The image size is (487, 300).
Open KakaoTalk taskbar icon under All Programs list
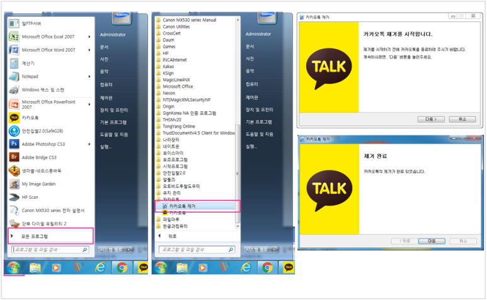(289, 267)
